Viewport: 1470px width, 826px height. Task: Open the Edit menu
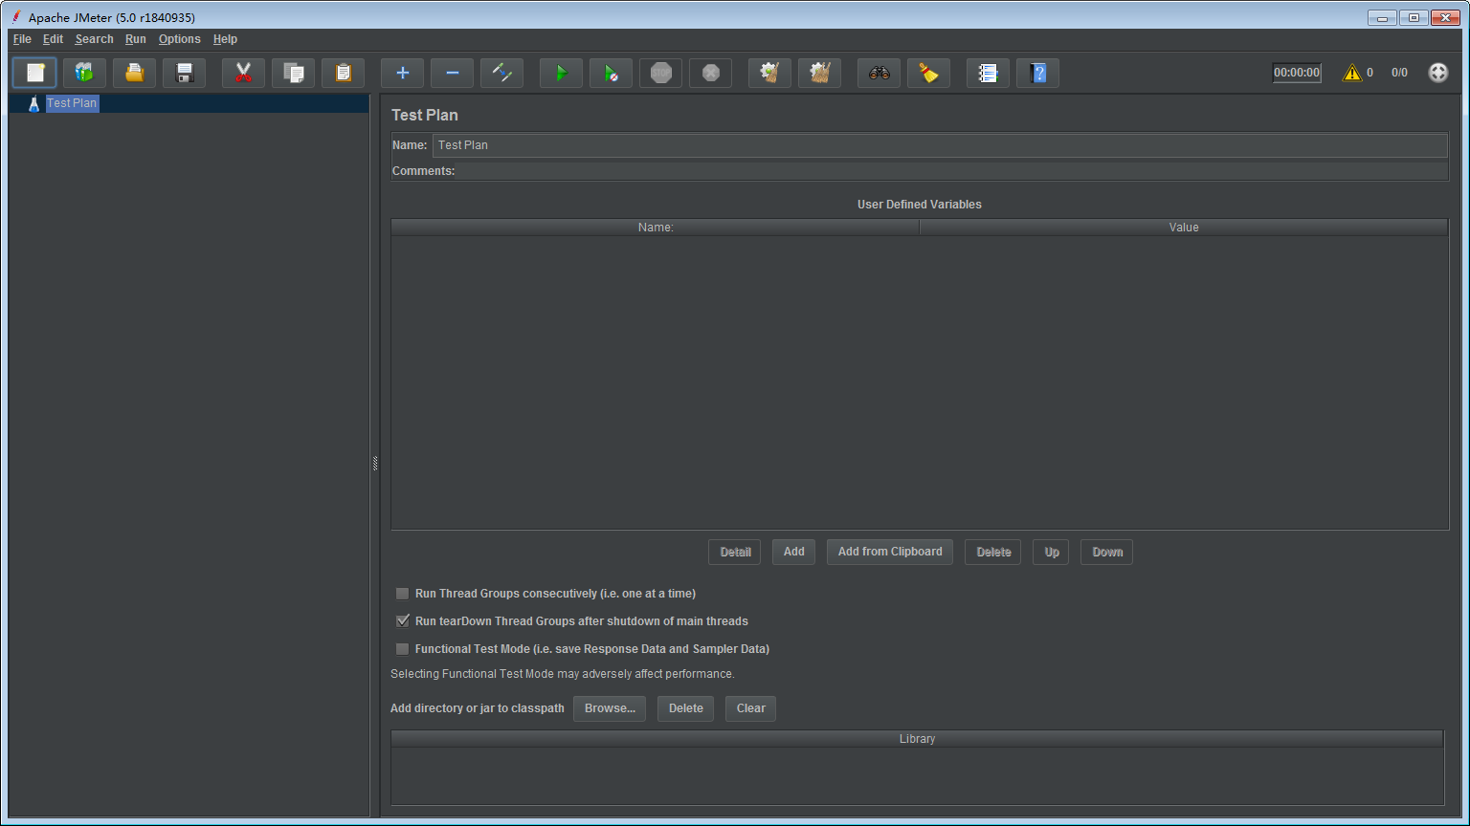[x=53, y=39]
